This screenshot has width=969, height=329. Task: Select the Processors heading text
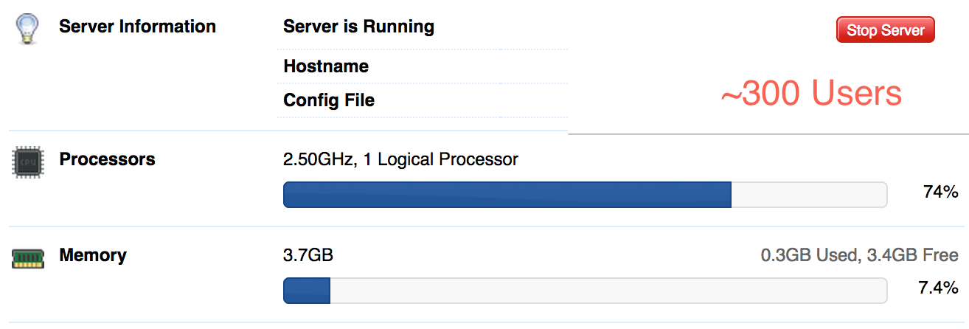[x=107, y=159]
